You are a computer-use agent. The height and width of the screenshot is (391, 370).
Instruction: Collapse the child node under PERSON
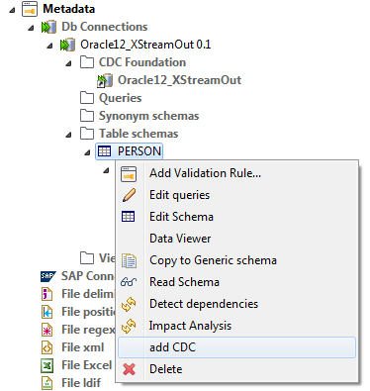coord(106,170)
